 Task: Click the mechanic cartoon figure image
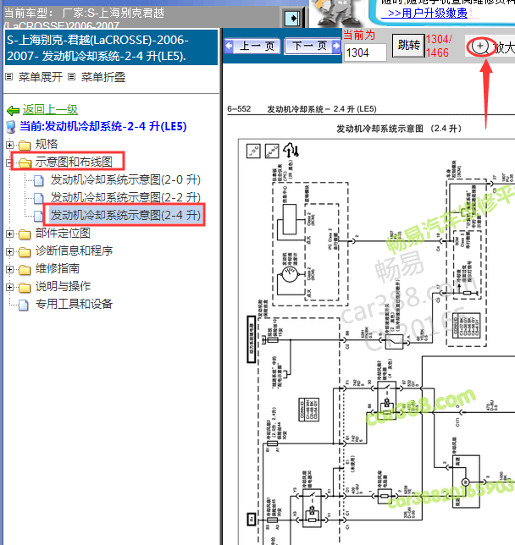[337, 14]
